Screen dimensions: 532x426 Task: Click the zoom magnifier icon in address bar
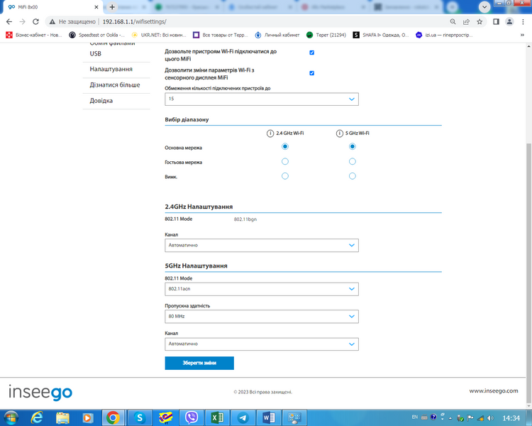(x=453, y=22)
